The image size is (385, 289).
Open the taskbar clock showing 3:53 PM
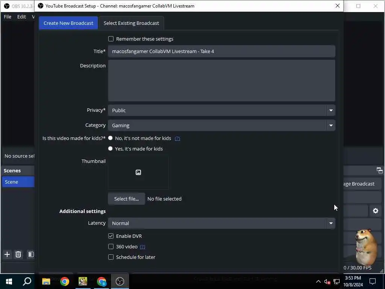tap(353, 281)
